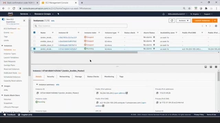
Task: Click the sidebar vertical scrollbar
Action: click(x=29, y=47)
